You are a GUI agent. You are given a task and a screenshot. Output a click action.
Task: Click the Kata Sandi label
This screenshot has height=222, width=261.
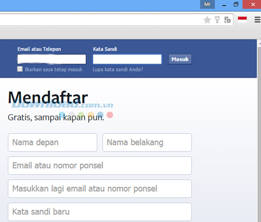click(x=105, y=49)
